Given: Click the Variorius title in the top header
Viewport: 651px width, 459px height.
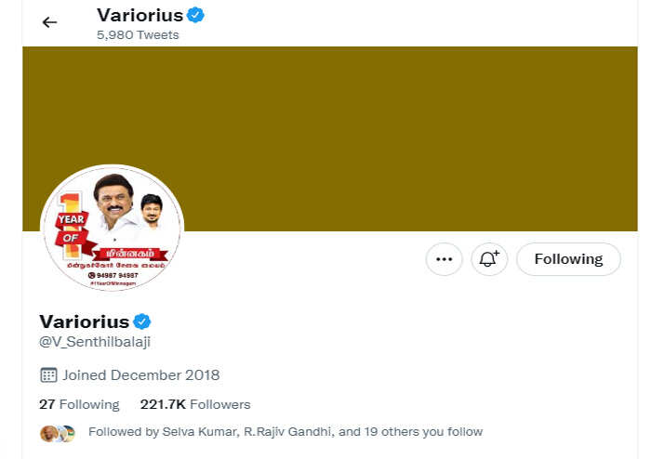Looking at the screenshot, I should [139, 15].
